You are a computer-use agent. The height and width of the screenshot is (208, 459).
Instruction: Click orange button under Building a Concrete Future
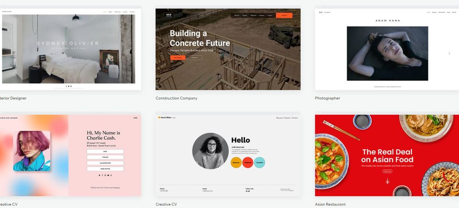click(x=178, y=58)
